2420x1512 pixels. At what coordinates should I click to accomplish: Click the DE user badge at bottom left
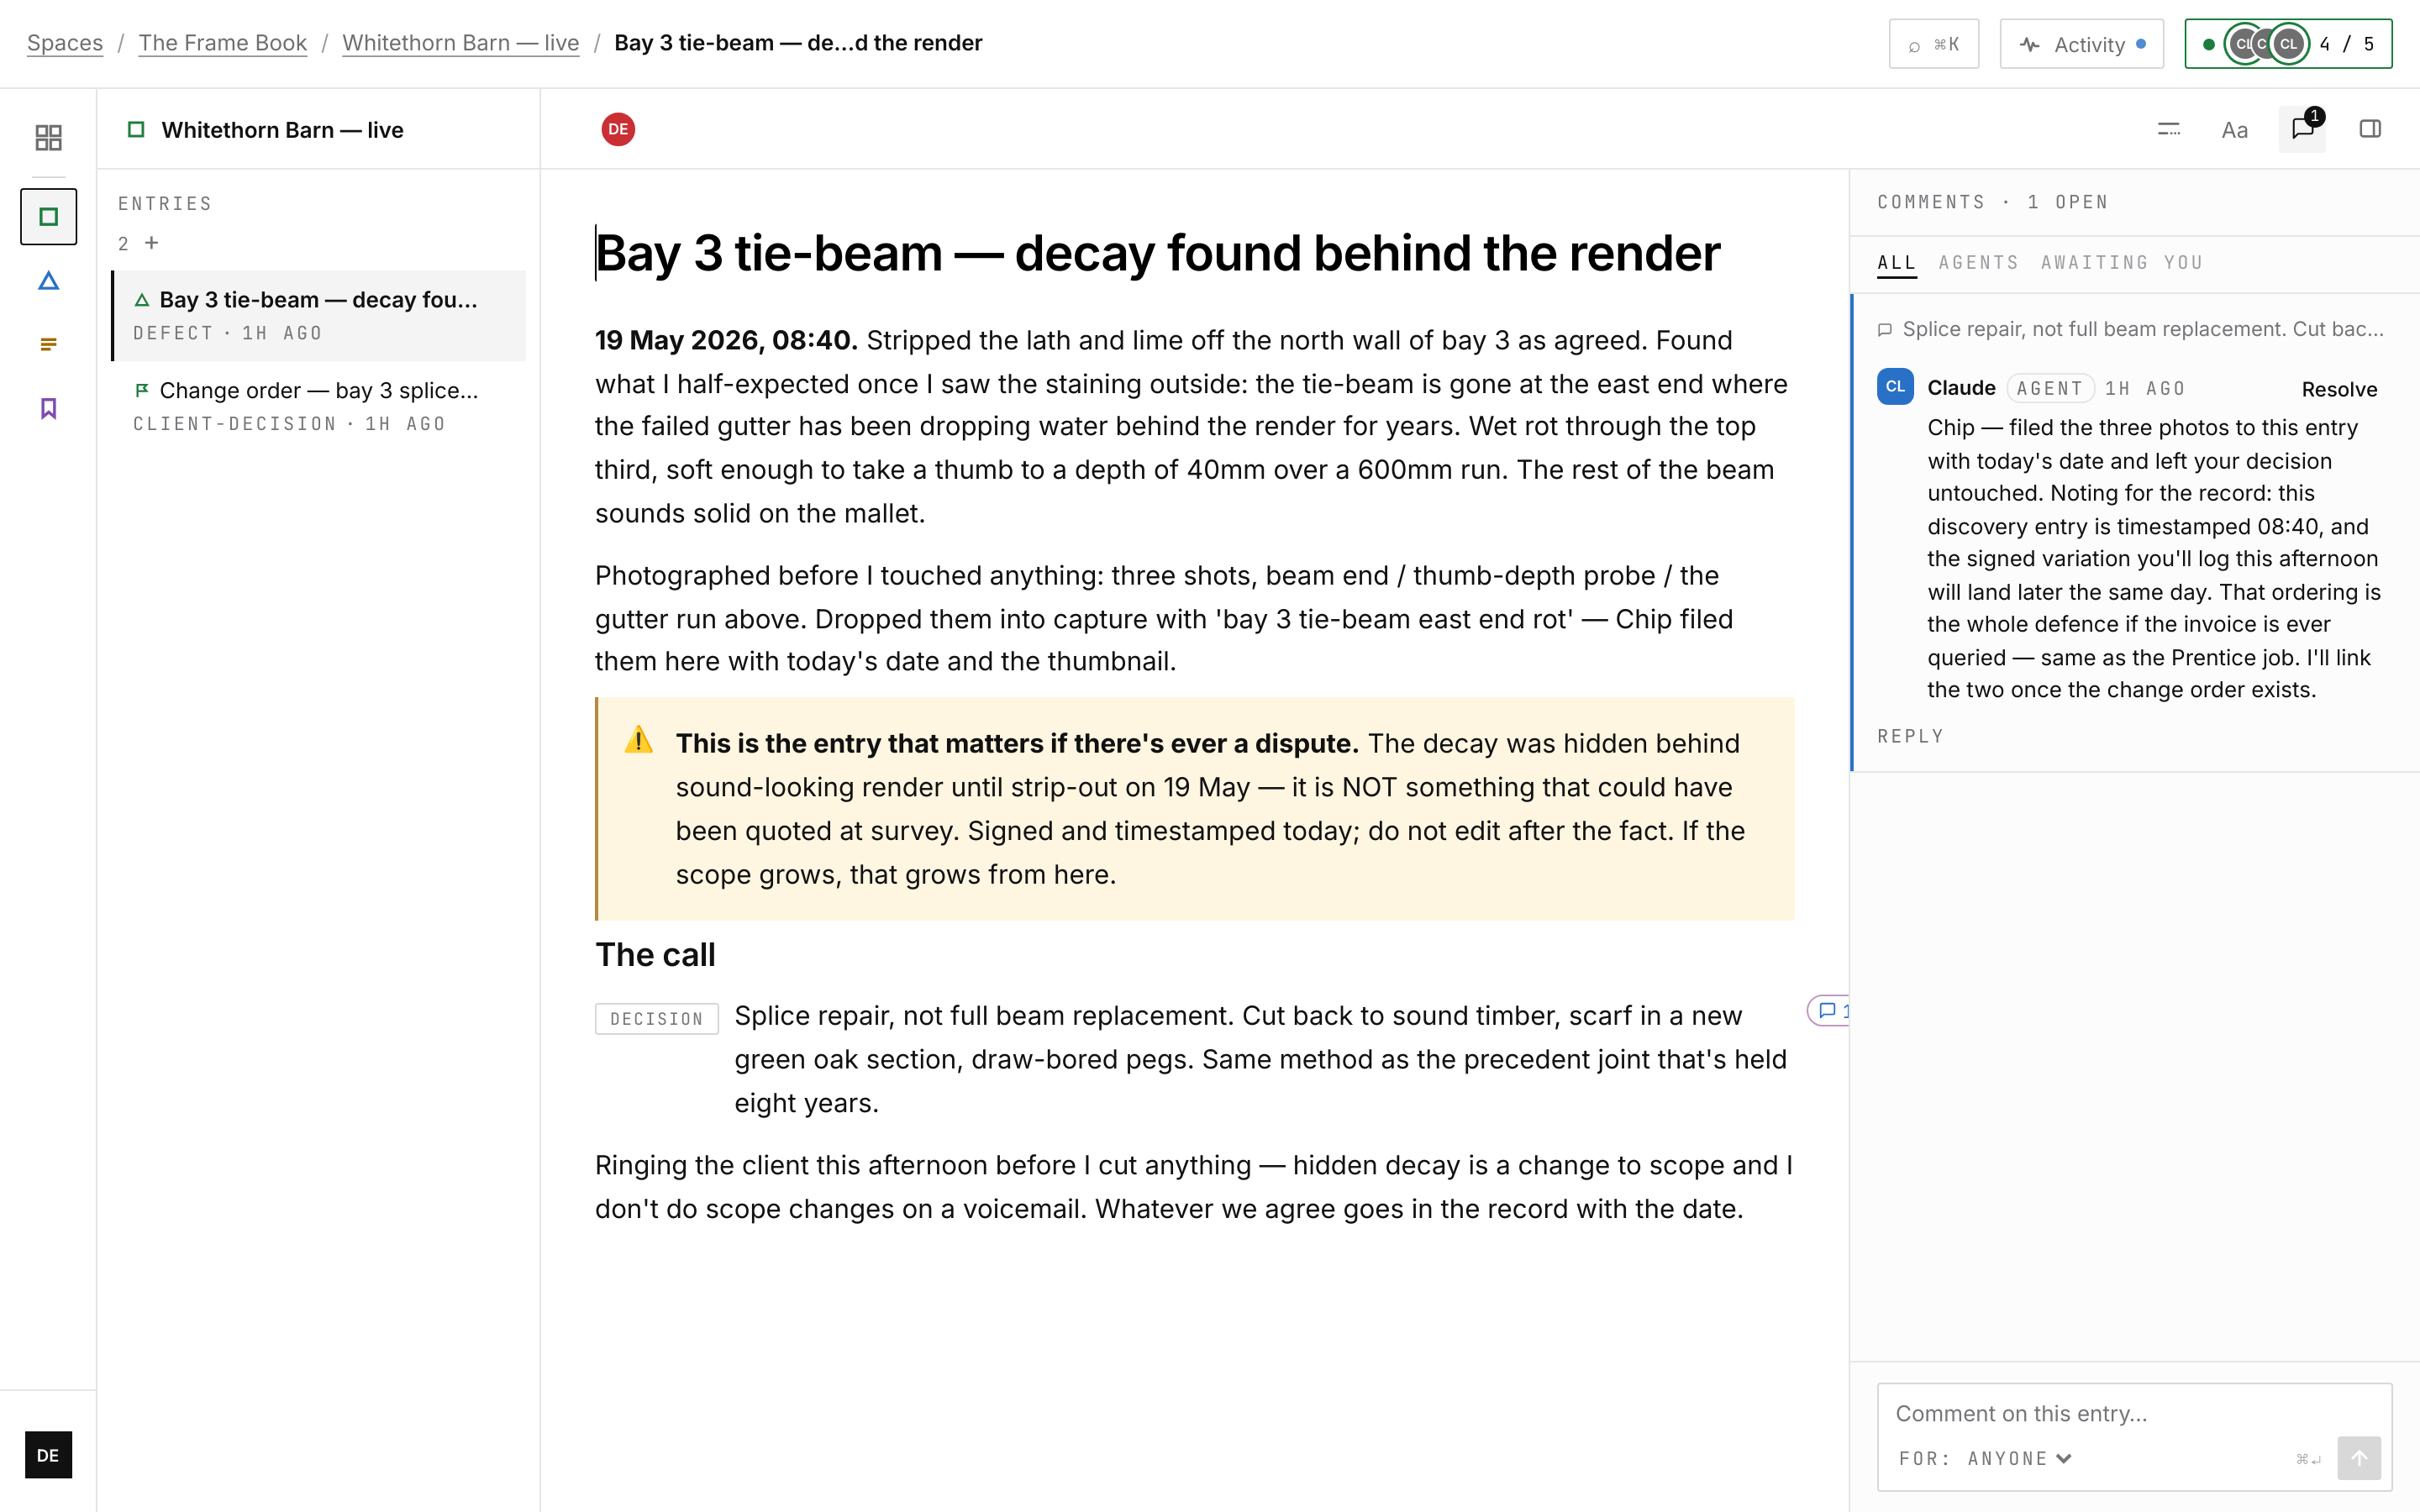tap(48, 1455)
